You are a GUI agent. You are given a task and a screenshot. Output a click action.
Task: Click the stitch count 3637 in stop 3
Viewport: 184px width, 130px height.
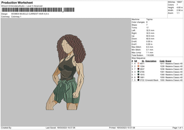(142, 69)
